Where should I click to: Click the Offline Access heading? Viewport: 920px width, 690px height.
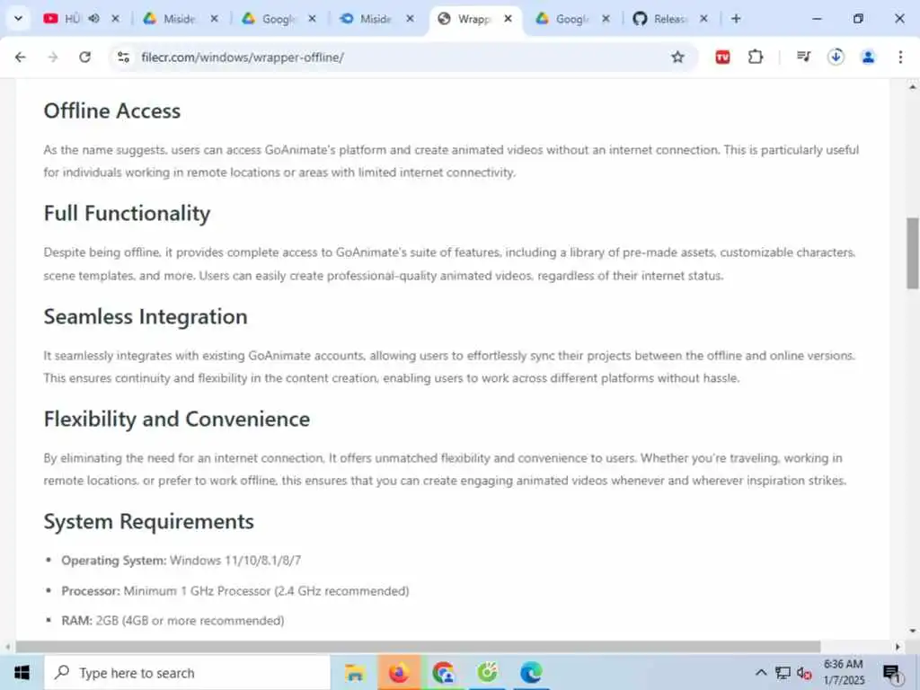point(112,111)
